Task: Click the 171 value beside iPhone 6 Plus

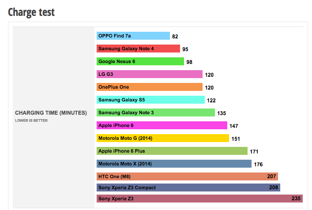Action: point(254,152)
